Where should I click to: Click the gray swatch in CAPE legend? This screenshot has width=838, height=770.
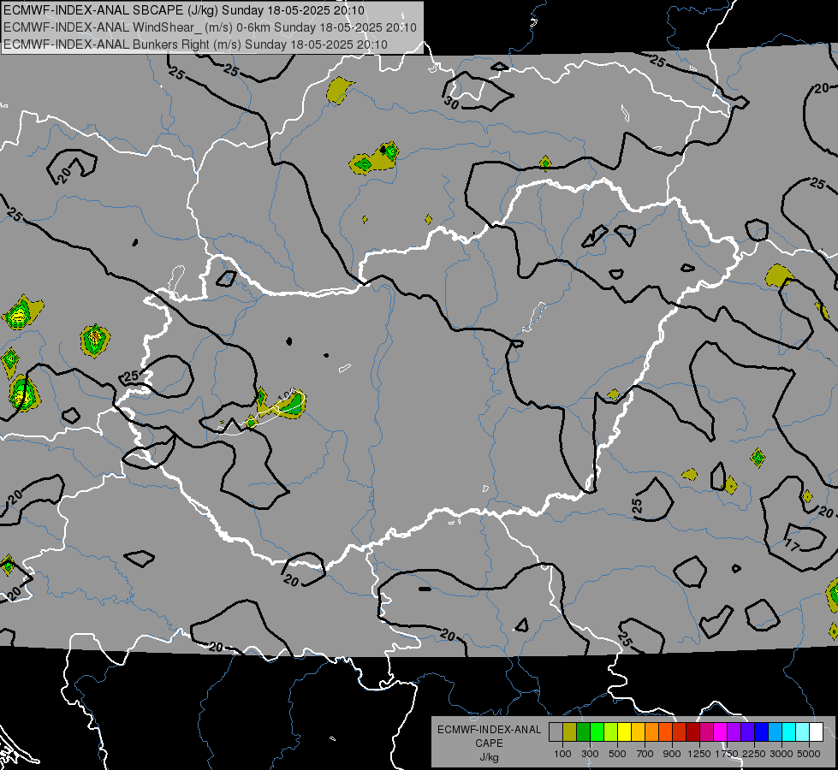[x=556, y=731]
